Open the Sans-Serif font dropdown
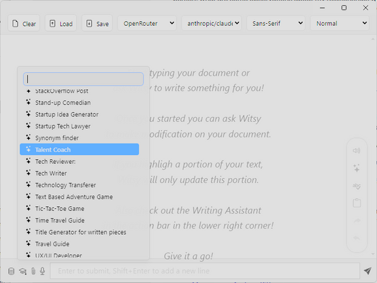377x283 pixels. pos(276,23)
